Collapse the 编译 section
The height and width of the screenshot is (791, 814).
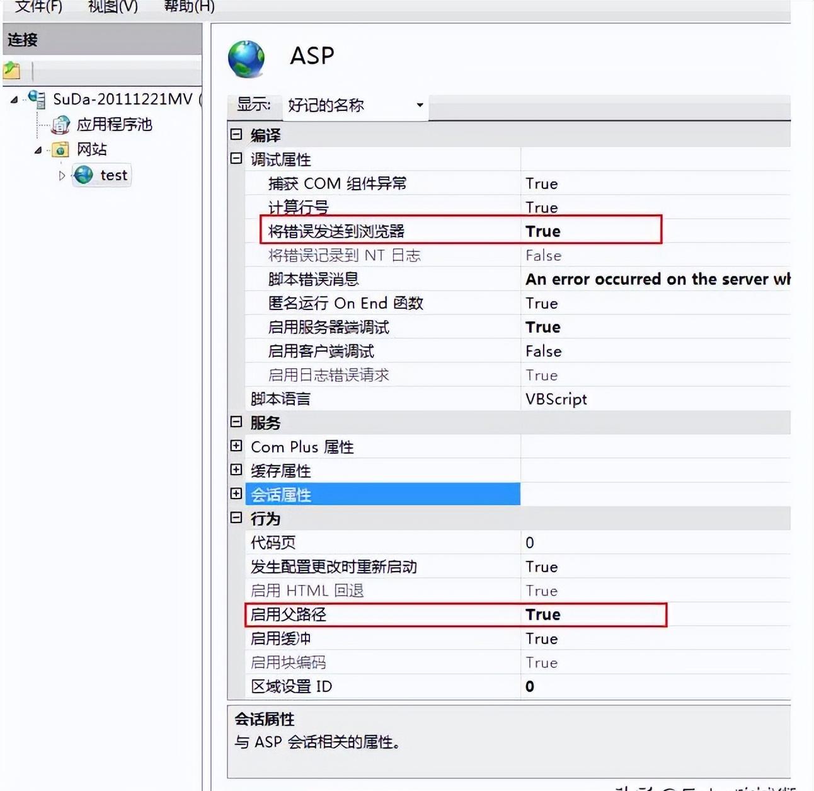pyautogui.click(x=236, y=134)
